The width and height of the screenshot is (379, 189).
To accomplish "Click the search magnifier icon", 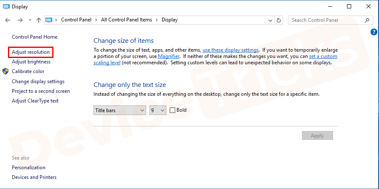I will click(x=367, y=20).
